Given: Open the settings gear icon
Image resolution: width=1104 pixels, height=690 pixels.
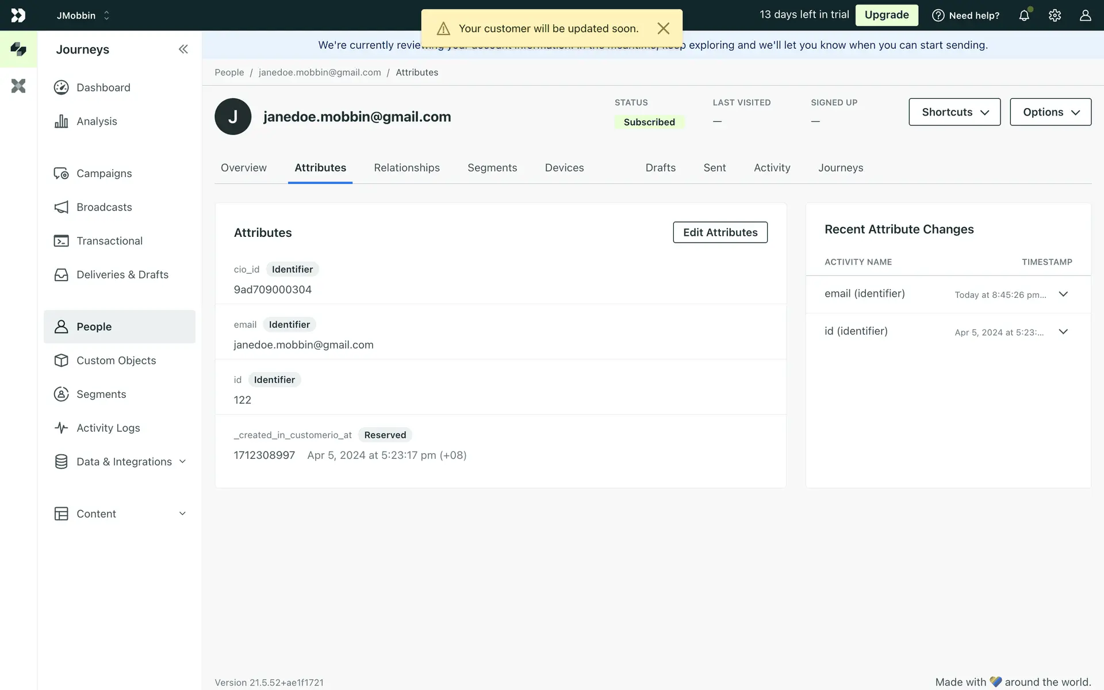Looking at the screenshot, I should coord(1055,16).
